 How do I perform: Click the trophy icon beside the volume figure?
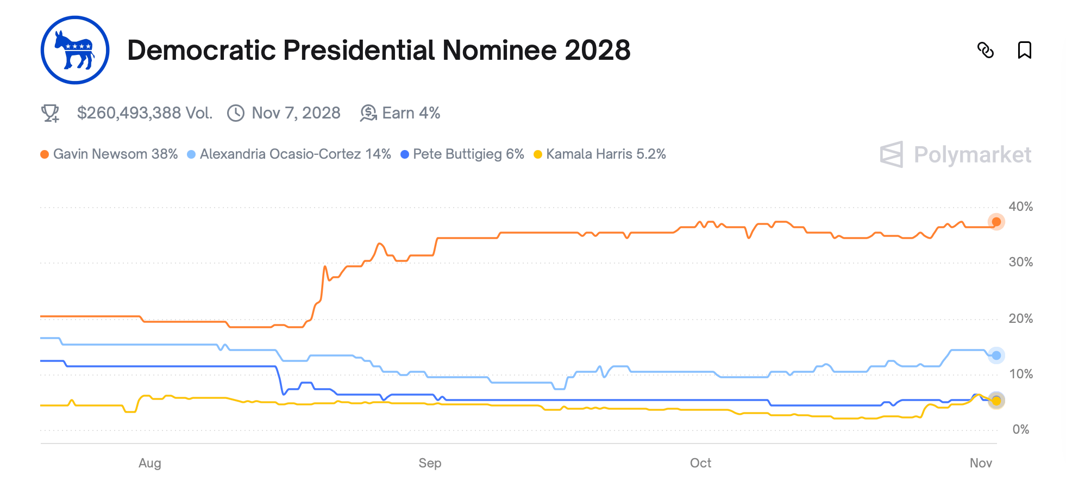[51, 113]
